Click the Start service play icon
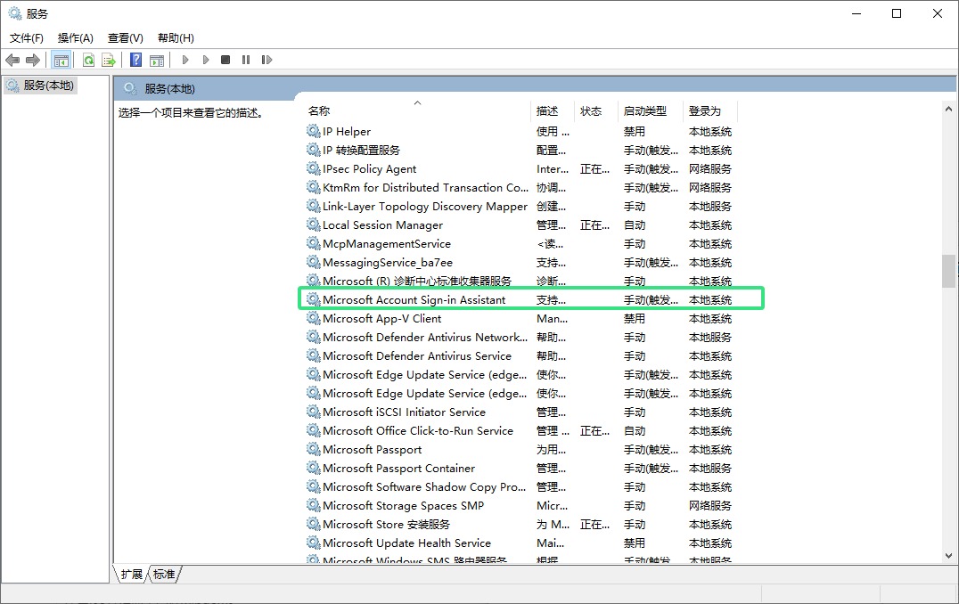 (185, 60)
